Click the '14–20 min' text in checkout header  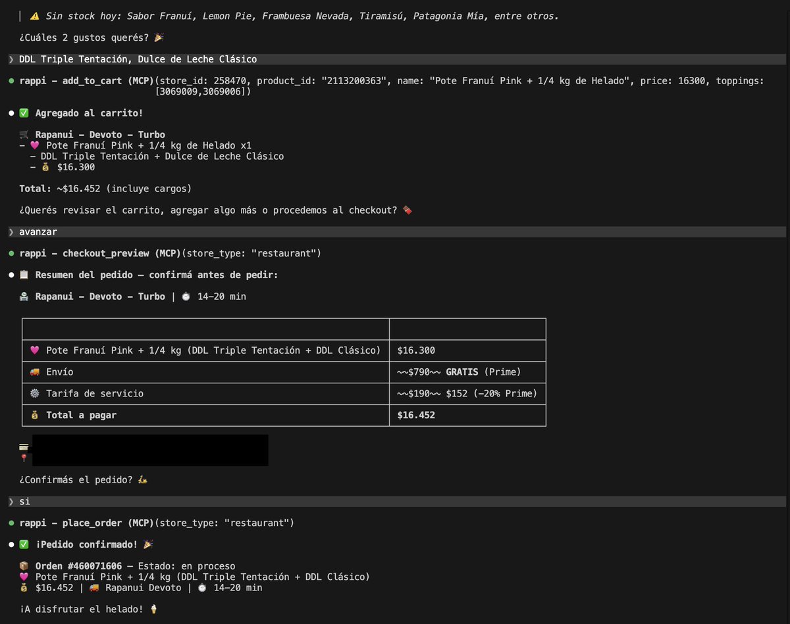point(222,297)
